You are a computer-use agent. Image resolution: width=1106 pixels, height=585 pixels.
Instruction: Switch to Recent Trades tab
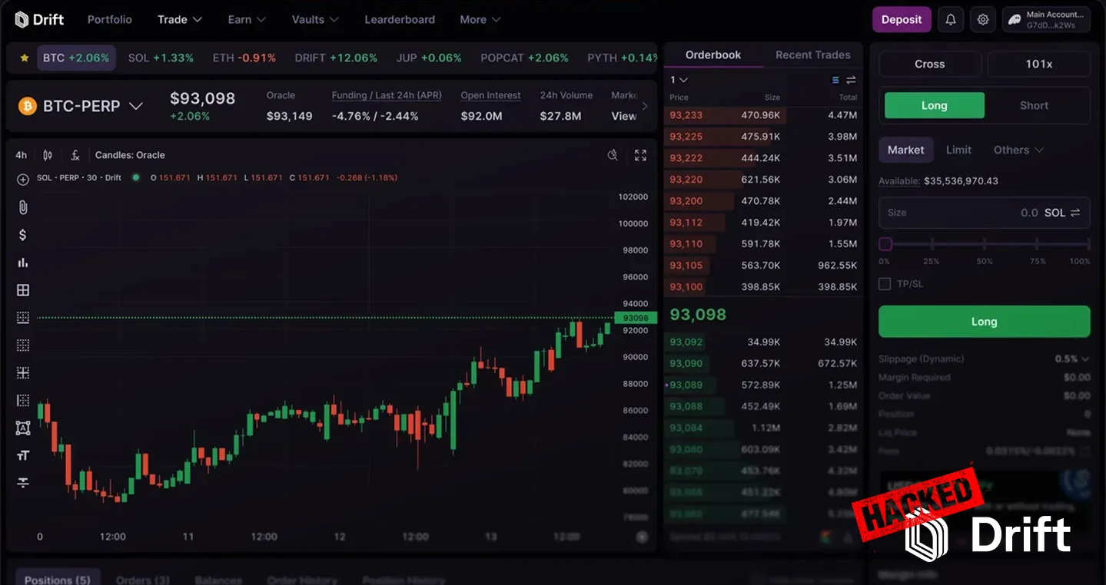click(x=812, y=55)
